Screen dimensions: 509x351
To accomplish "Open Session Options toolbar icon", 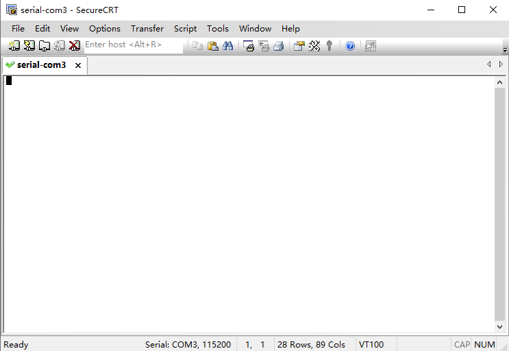I will pos(299,46).
